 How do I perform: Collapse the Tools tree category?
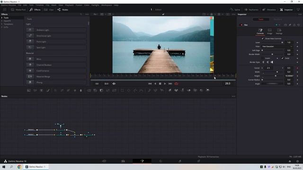[x=2, y=18]
